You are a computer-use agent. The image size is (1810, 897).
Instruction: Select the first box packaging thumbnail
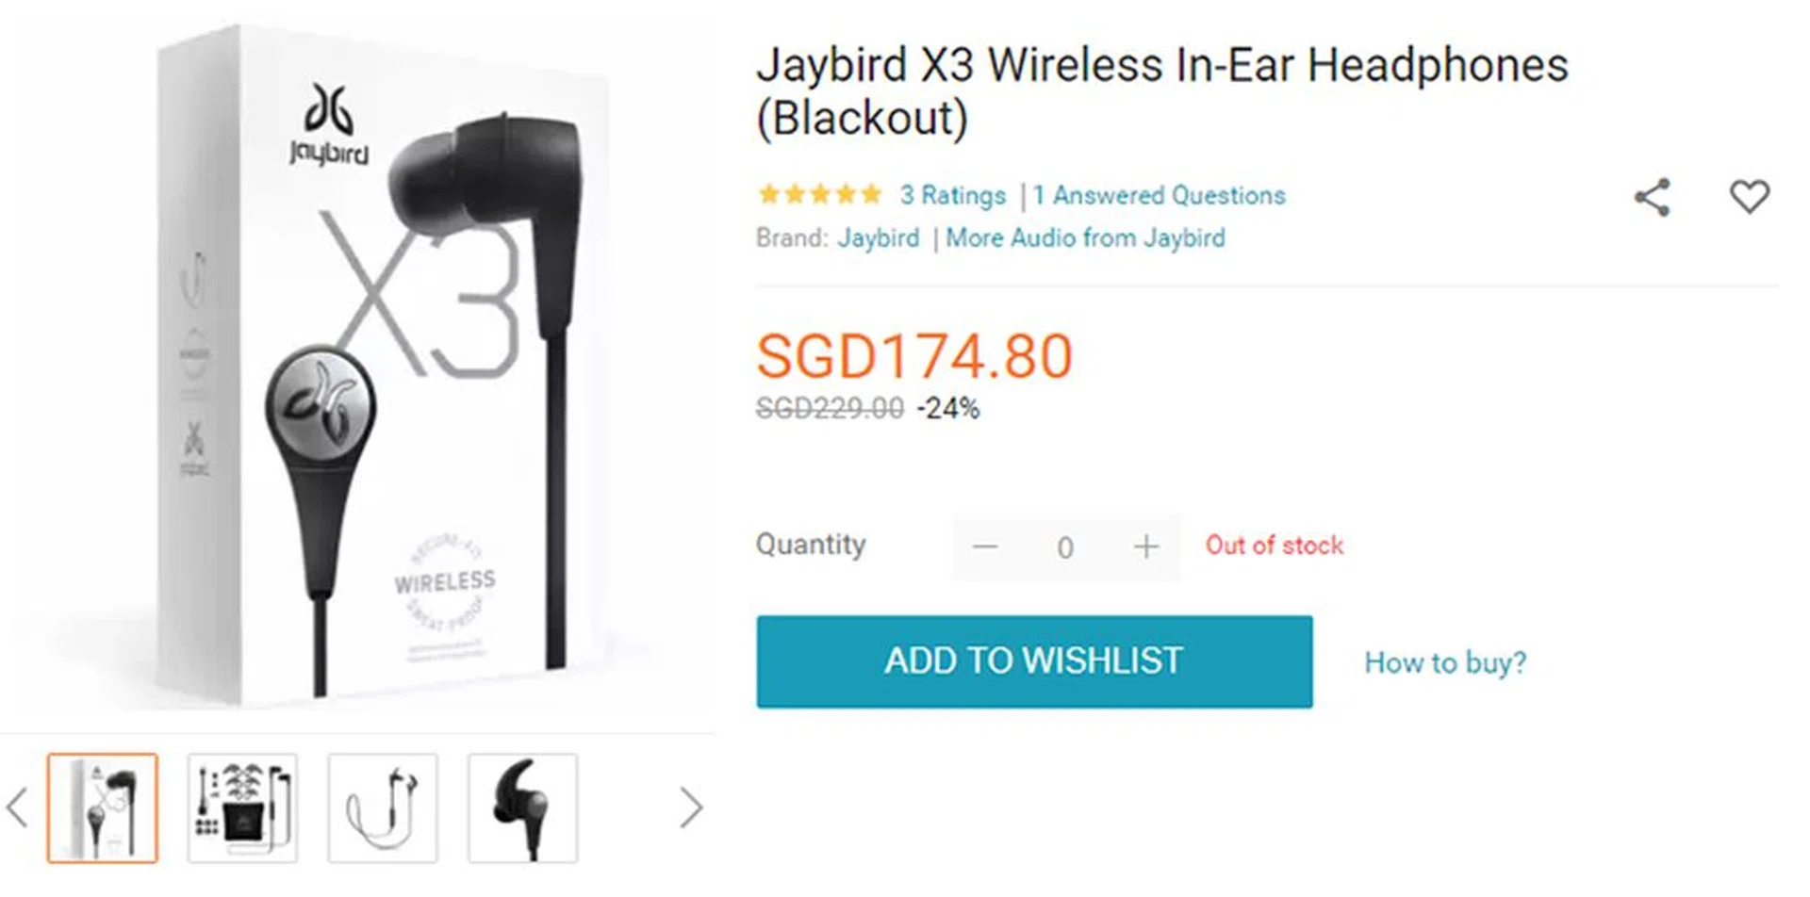click(x=103, y=807)
